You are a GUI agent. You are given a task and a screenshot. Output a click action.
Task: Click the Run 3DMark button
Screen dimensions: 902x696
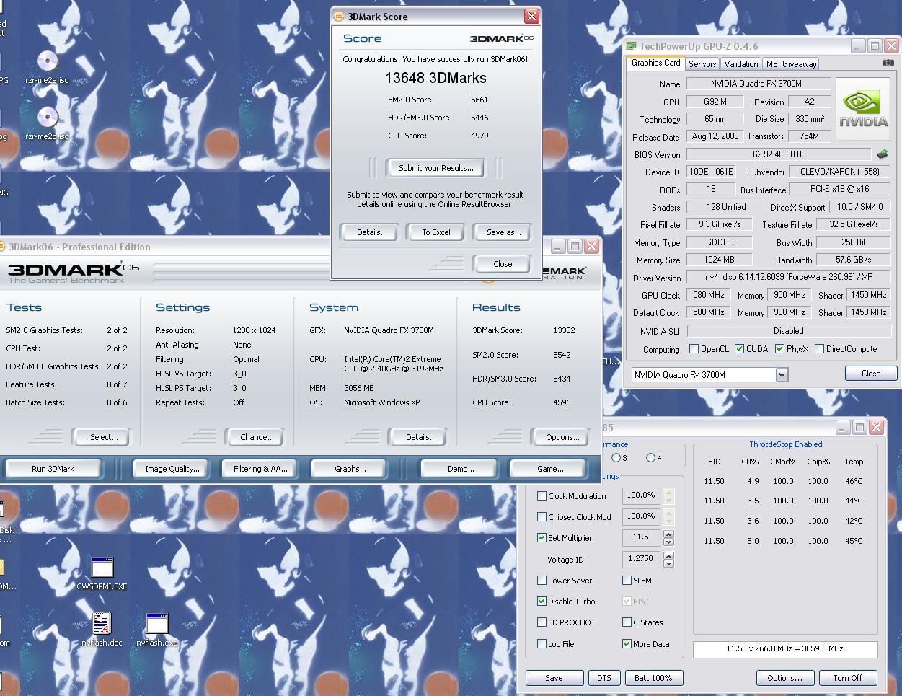(x=53, y=469)
